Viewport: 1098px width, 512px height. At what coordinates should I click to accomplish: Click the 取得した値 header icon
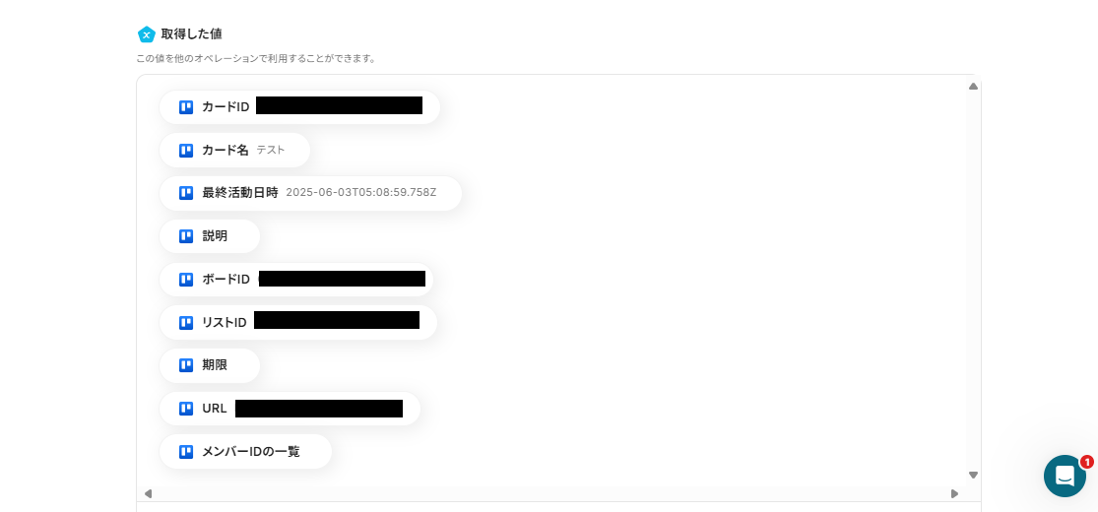pyautogui.click(x=147, y=34)
